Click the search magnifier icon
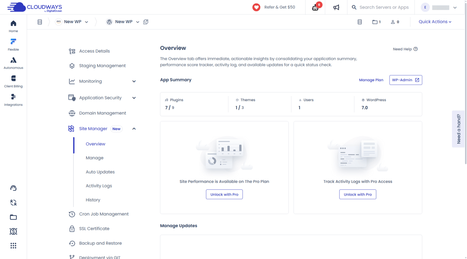This screenshot has height=259, width=467. point(354,7)
